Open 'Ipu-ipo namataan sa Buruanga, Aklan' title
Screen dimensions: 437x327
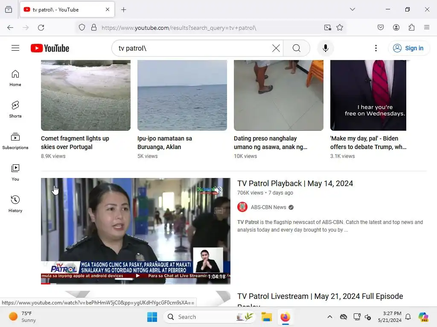165,143
